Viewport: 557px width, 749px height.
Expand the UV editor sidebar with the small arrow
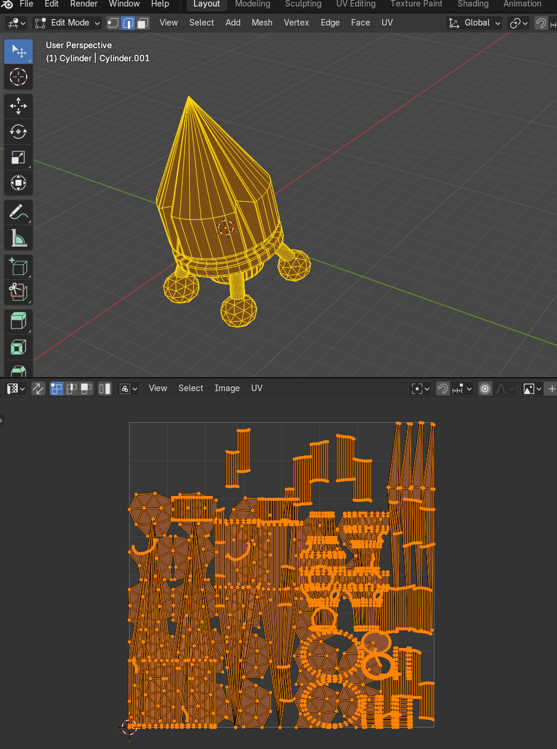point(2,420)
